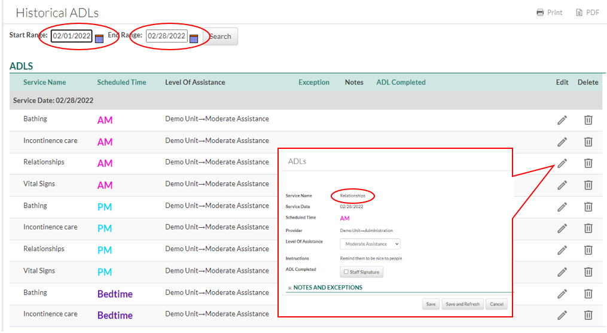Delete the Bathing AM entry
Screen dimensions: 607x333
coord(588,120)
